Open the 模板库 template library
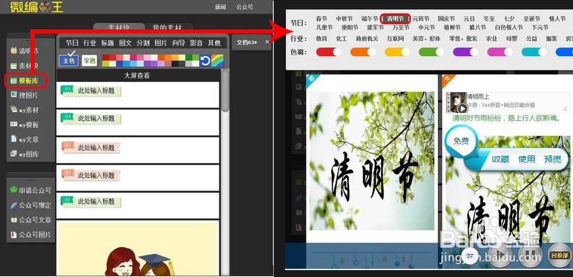The image size is (573, 277). pyautogui.click(x=24, y=81)
